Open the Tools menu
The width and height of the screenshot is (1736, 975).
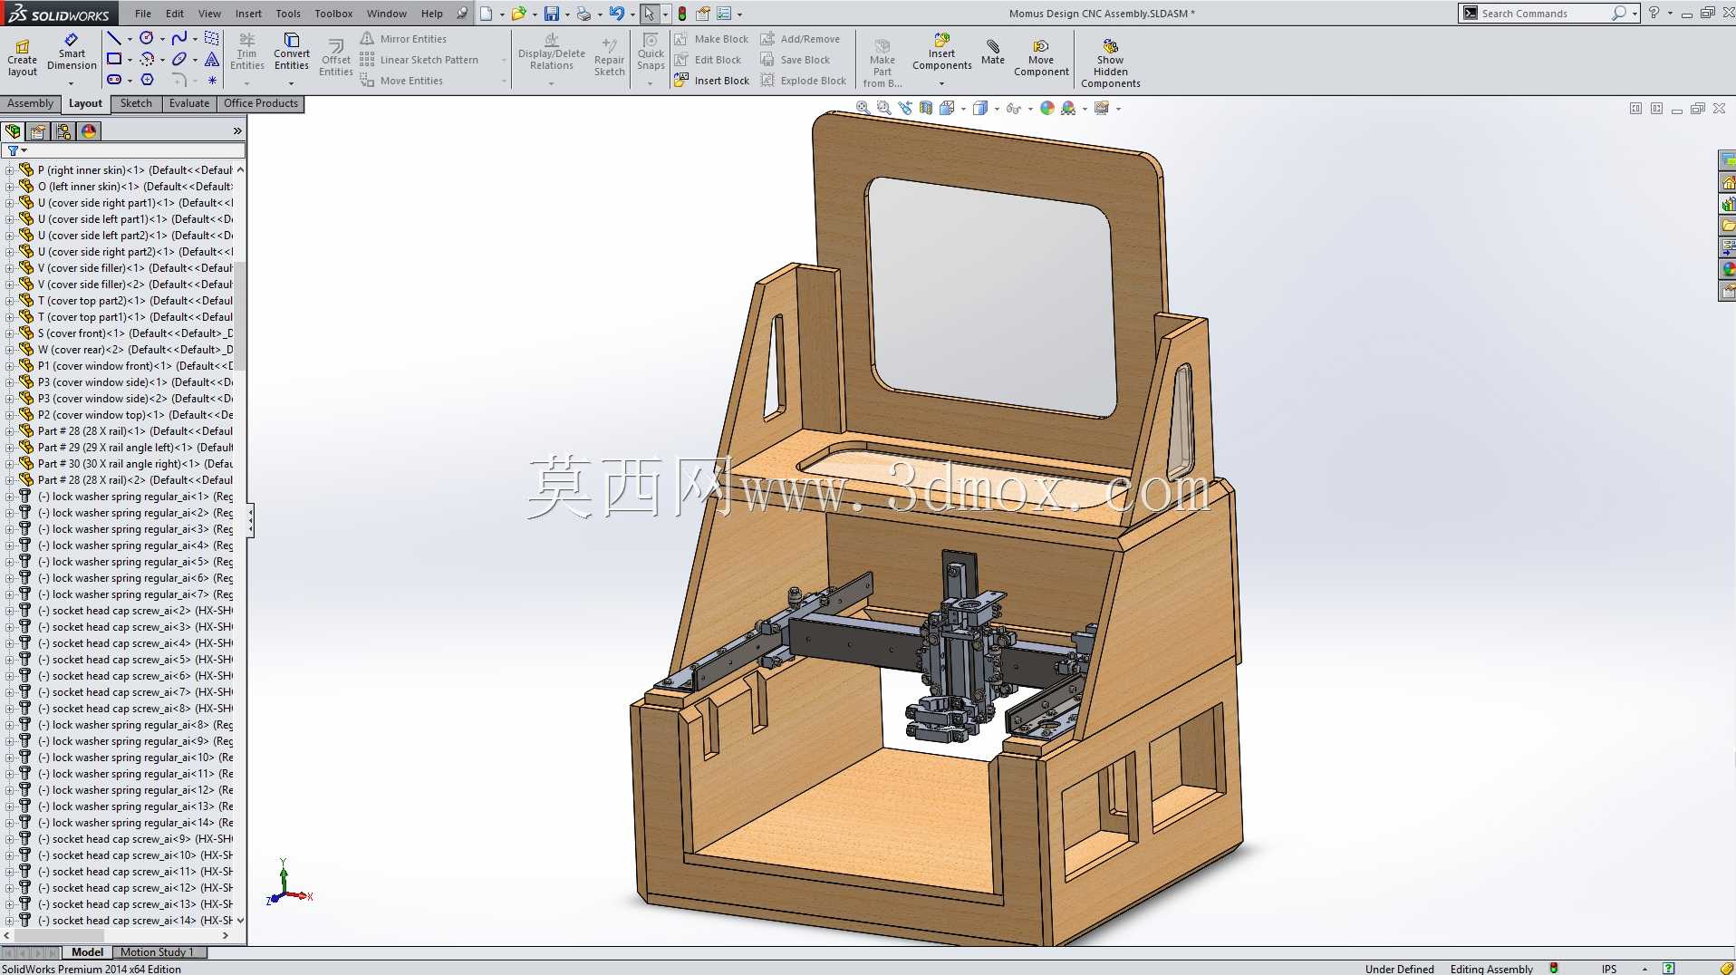288,14
